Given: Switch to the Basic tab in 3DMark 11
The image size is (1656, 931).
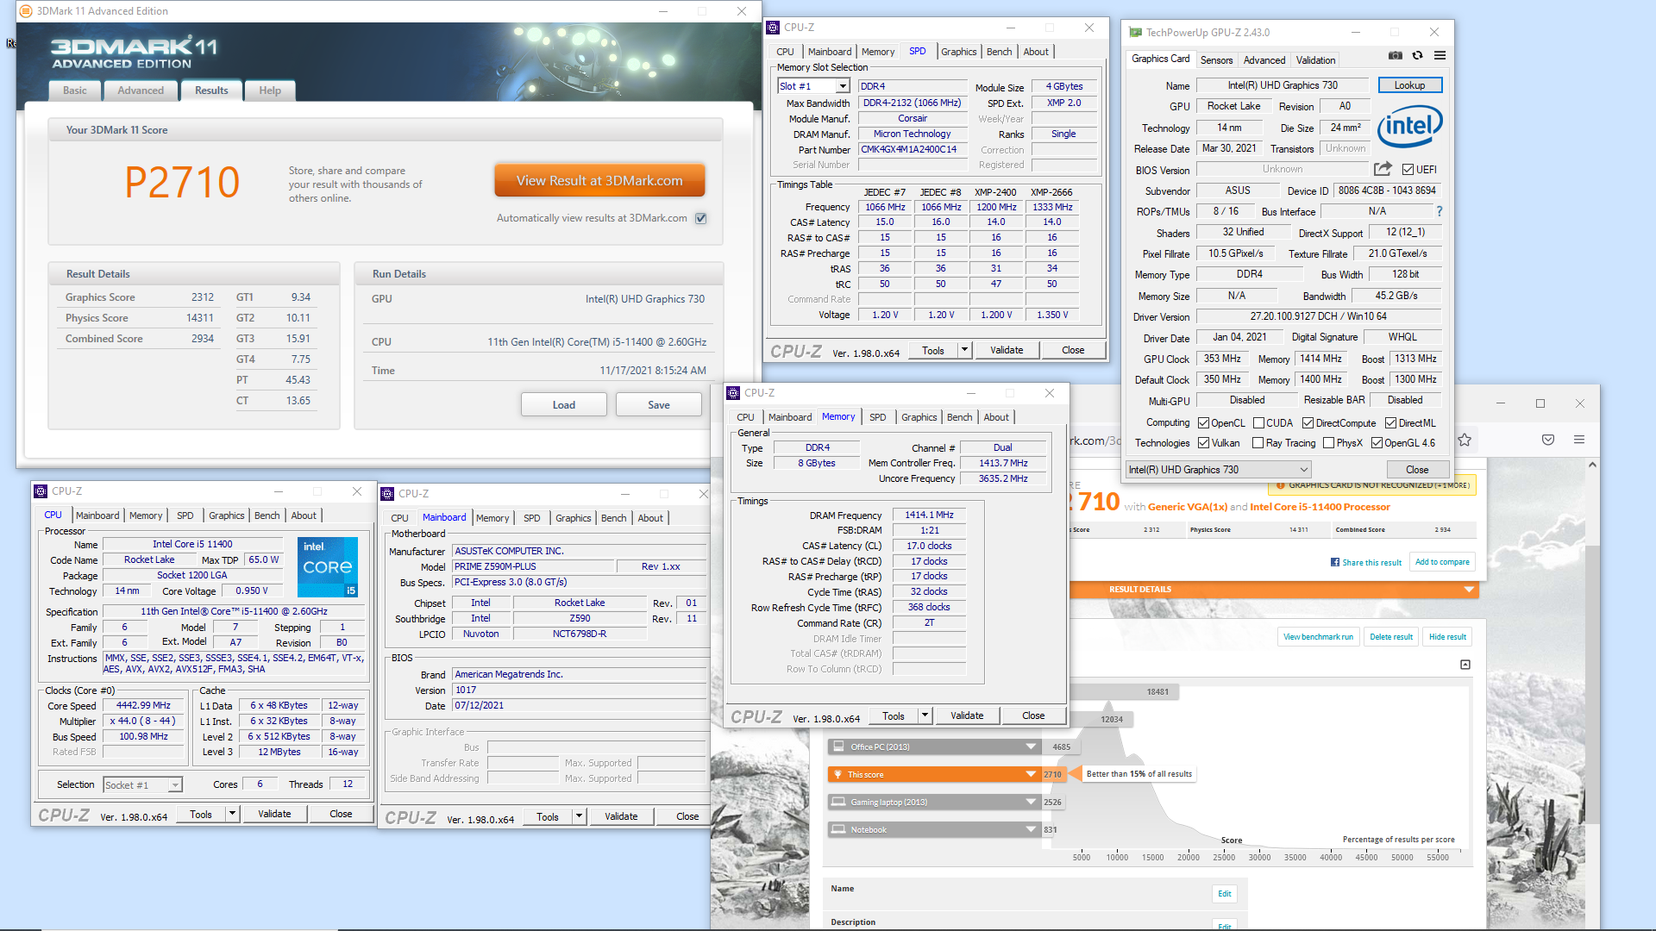Looking at the screenshot, I should pos(75,91).
